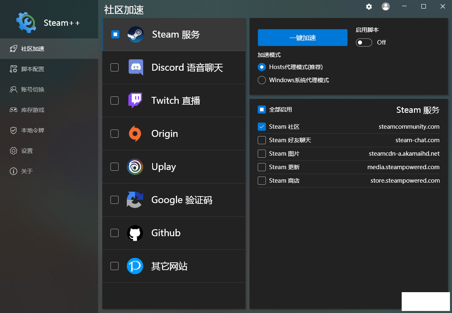Uncheck the Steam 社区 checkbox
This screenshot has height=313, width=452.
point(262,127)
